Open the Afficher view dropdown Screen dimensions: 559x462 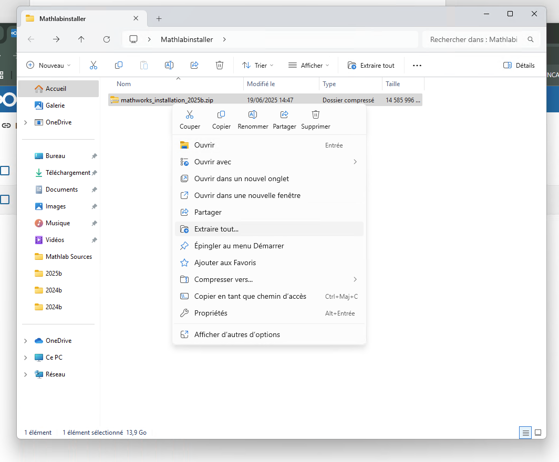click(x=308, y=66)
